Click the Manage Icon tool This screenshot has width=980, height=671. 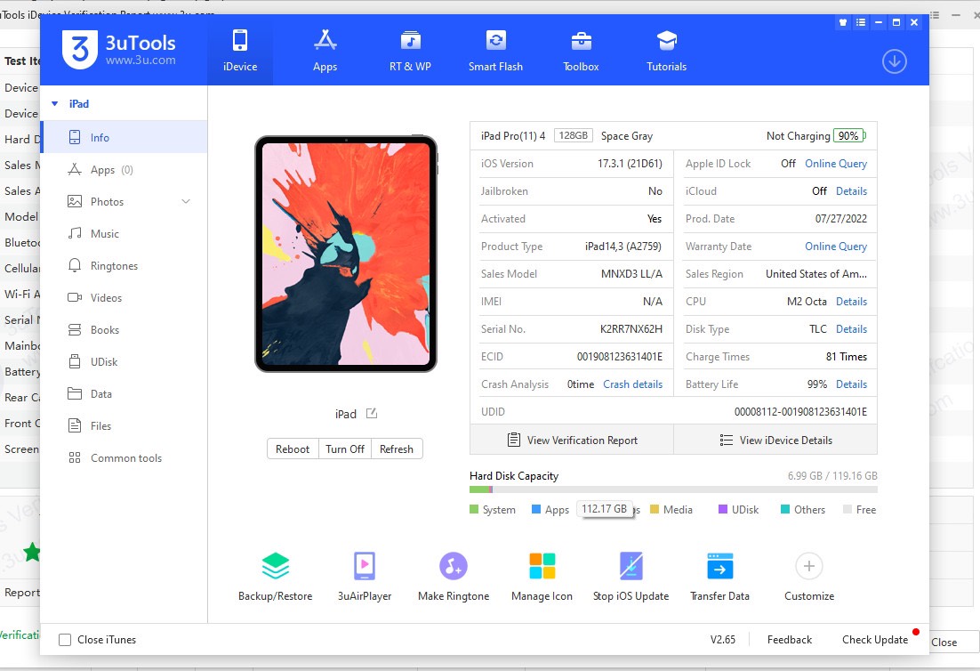click(x=542, y=567)
